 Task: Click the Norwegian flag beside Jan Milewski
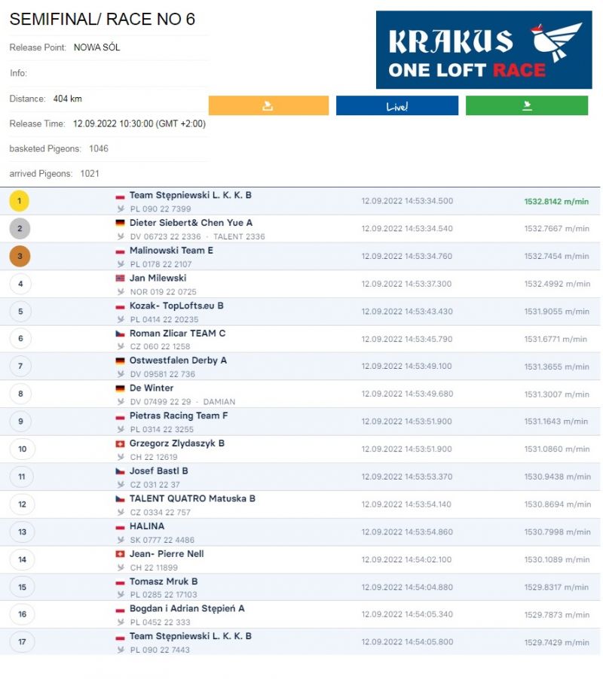click(x=120, y=279)
